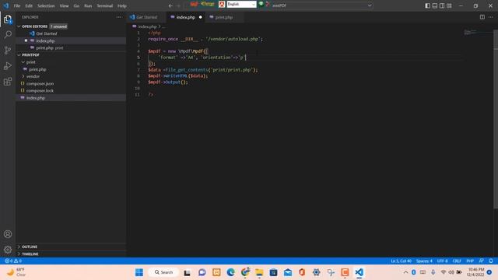This screenshot has height=280, width=498.
Task: Click the editor minimap
Action: click(478, 33)
